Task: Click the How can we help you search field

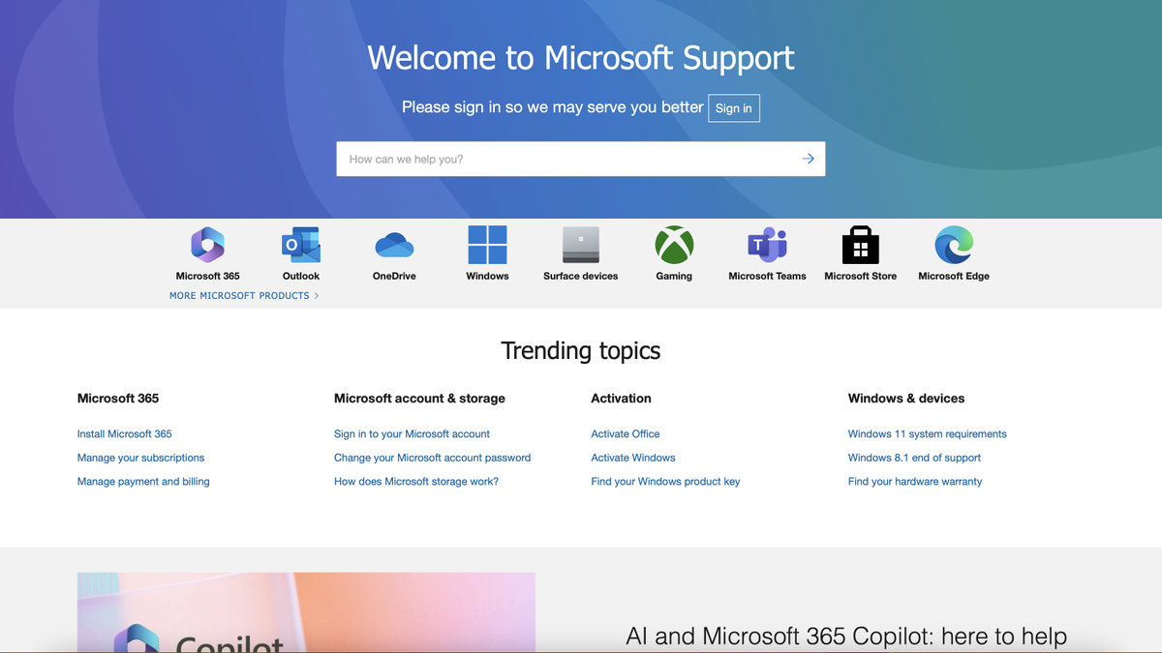Action: pyautogui.click(x=533, y=159)
